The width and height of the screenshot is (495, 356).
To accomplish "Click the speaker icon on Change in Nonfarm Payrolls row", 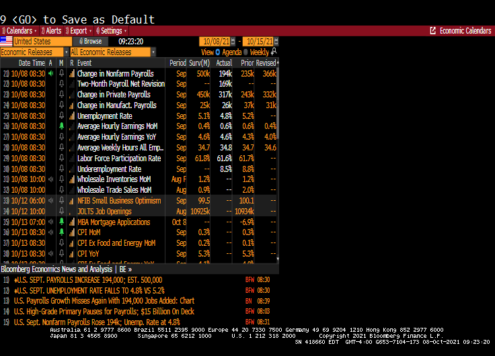I will (50, 74).
